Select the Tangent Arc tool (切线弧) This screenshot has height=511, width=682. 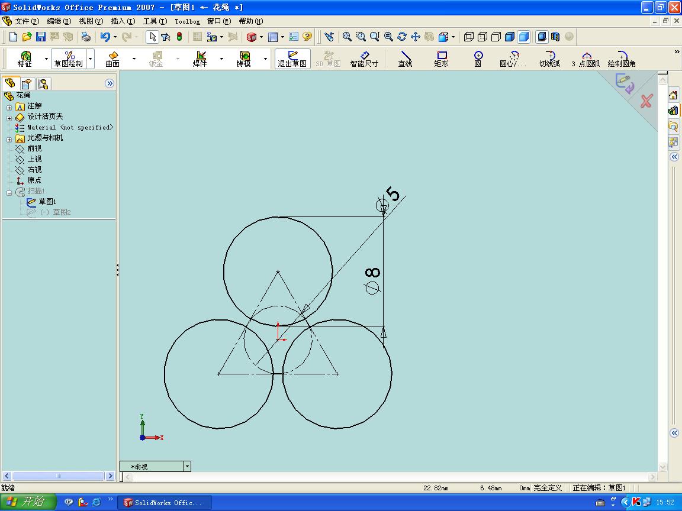[x=550, y=59]
